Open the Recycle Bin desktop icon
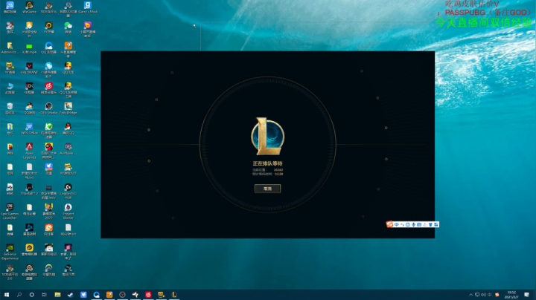Viewport: 536px width, 300px height. (10, 108)
